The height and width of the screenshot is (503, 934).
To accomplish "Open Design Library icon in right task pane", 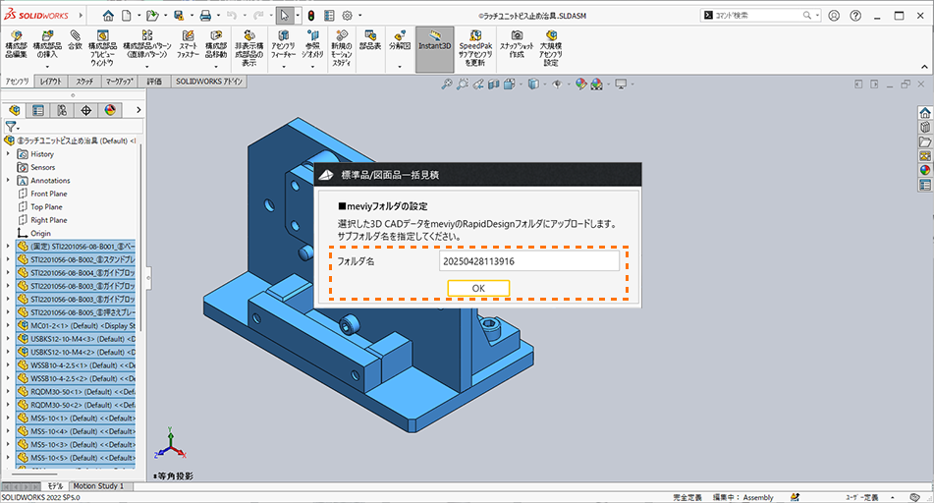I will pyautogui.click(x=924, y=127).
